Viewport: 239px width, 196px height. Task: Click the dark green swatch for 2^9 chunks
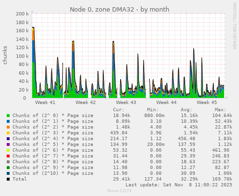click(8, 168)
